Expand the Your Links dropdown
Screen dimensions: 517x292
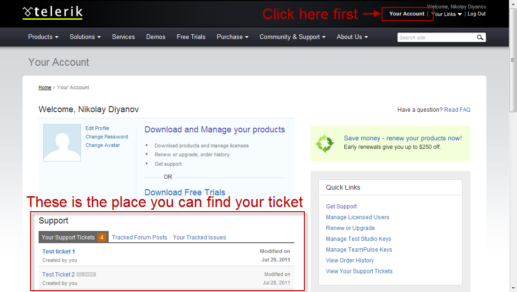click(x=447, y=14)
